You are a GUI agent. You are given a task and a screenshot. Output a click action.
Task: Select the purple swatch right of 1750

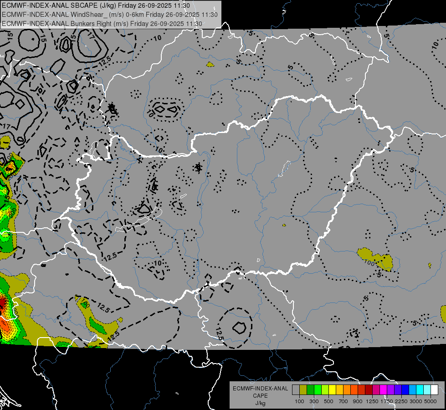tap(391, 390)
